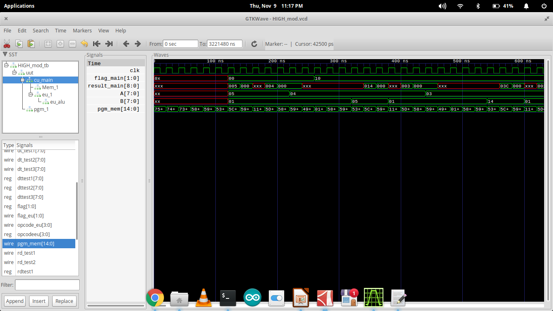
Task: Click the Filter text field
Action: [x=47, y=285]
